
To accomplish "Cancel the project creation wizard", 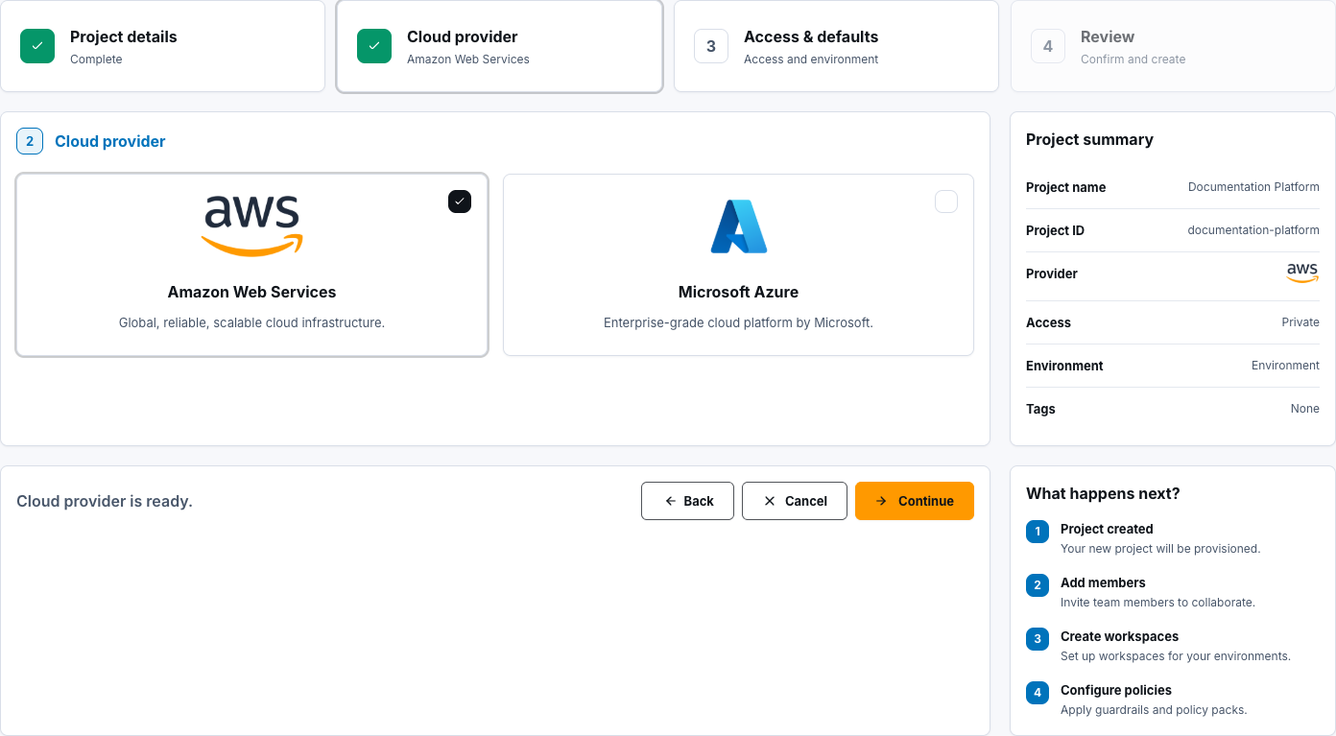I will tap(795, 501).
